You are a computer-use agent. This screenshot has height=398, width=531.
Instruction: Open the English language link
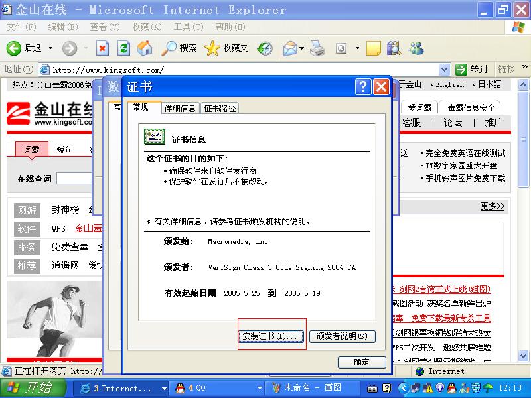450,84
